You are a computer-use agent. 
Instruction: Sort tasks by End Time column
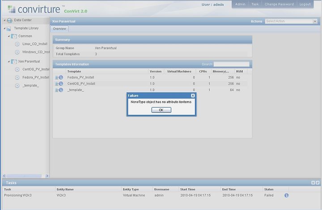[x=241, y=189]
